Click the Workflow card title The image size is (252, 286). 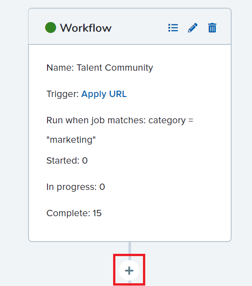86,28
